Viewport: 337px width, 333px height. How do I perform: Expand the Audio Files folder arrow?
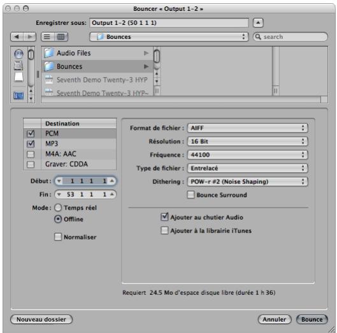146,53
